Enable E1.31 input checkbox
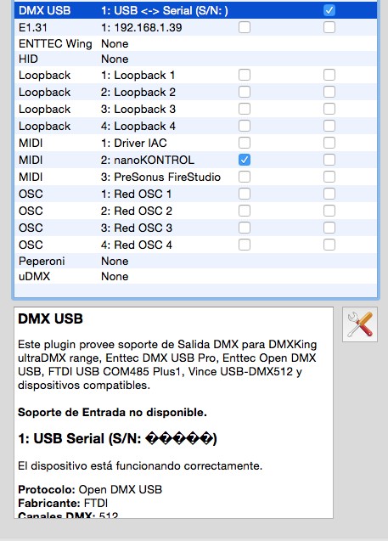The height and width of the screenshot is (541, 388). pyautogui.click(x=245, y=27)
